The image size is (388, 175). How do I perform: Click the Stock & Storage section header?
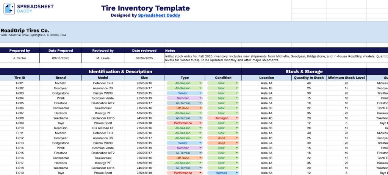point(304,71)
